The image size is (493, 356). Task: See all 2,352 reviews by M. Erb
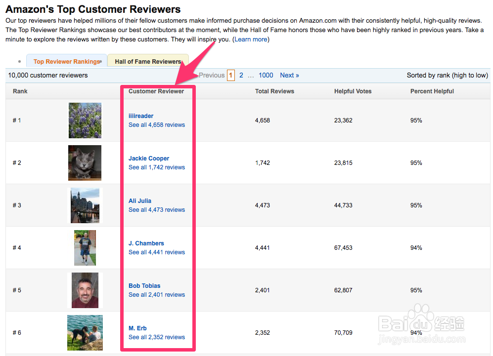[x=157, y=337]
